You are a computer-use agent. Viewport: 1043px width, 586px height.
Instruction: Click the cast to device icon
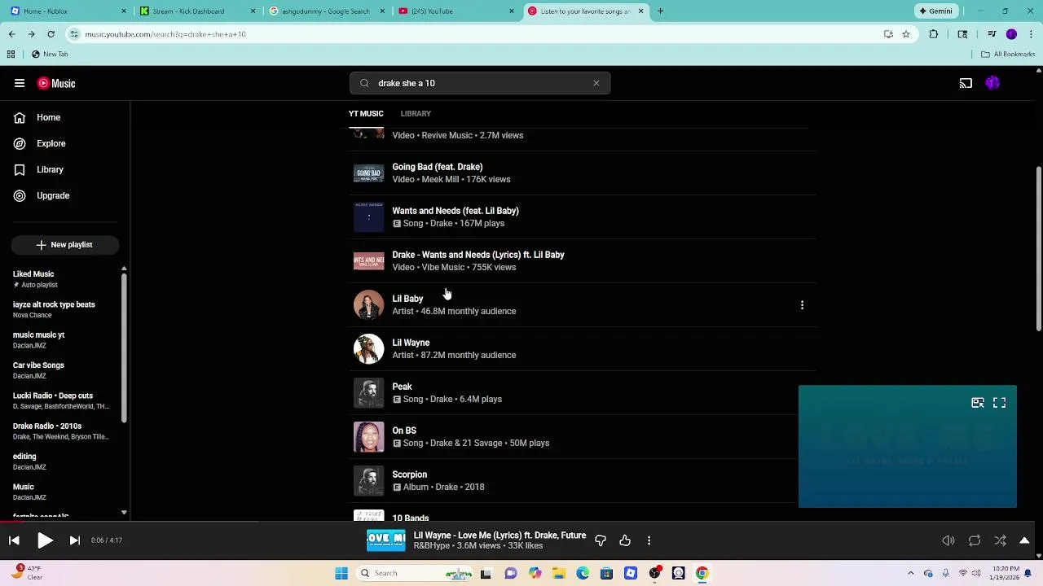pyautogui.click(x=966, y=83)
